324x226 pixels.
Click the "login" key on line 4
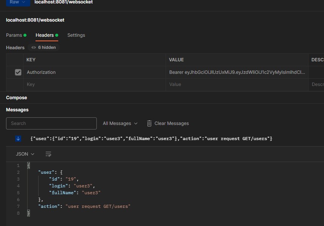pos(59,186)
